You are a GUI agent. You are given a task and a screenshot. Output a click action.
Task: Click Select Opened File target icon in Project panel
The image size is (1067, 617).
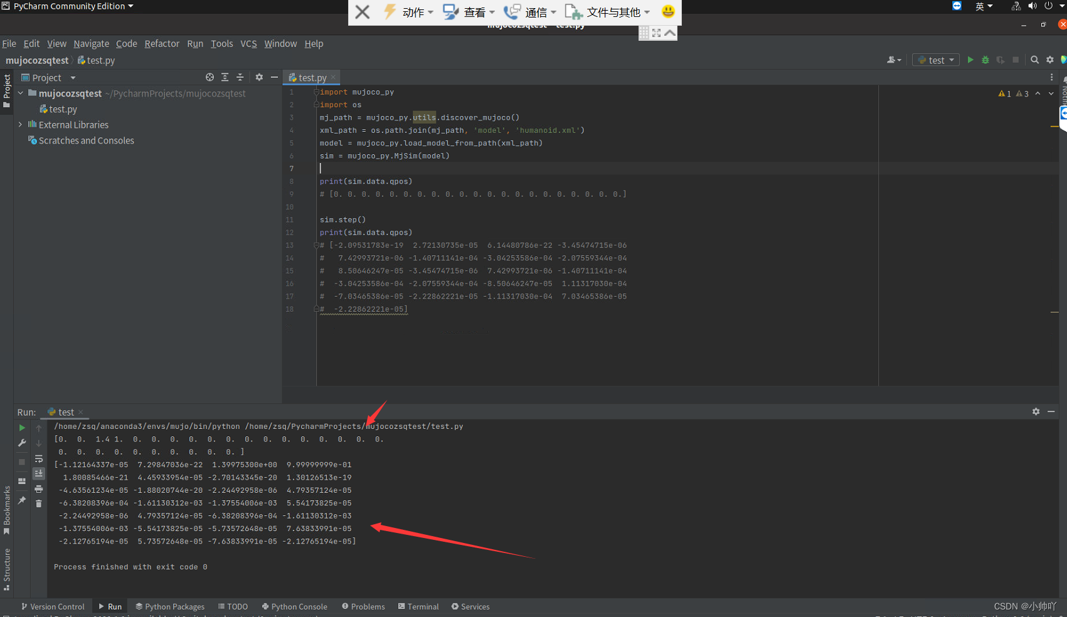click(210, 77)
